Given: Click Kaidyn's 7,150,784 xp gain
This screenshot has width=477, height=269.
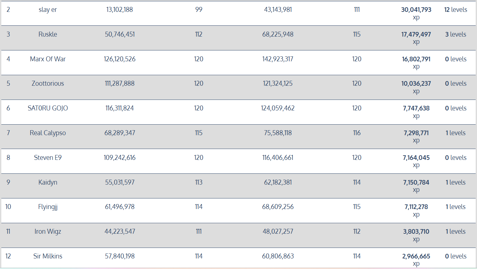Looking at the screenshot, I should click(416, 182).
